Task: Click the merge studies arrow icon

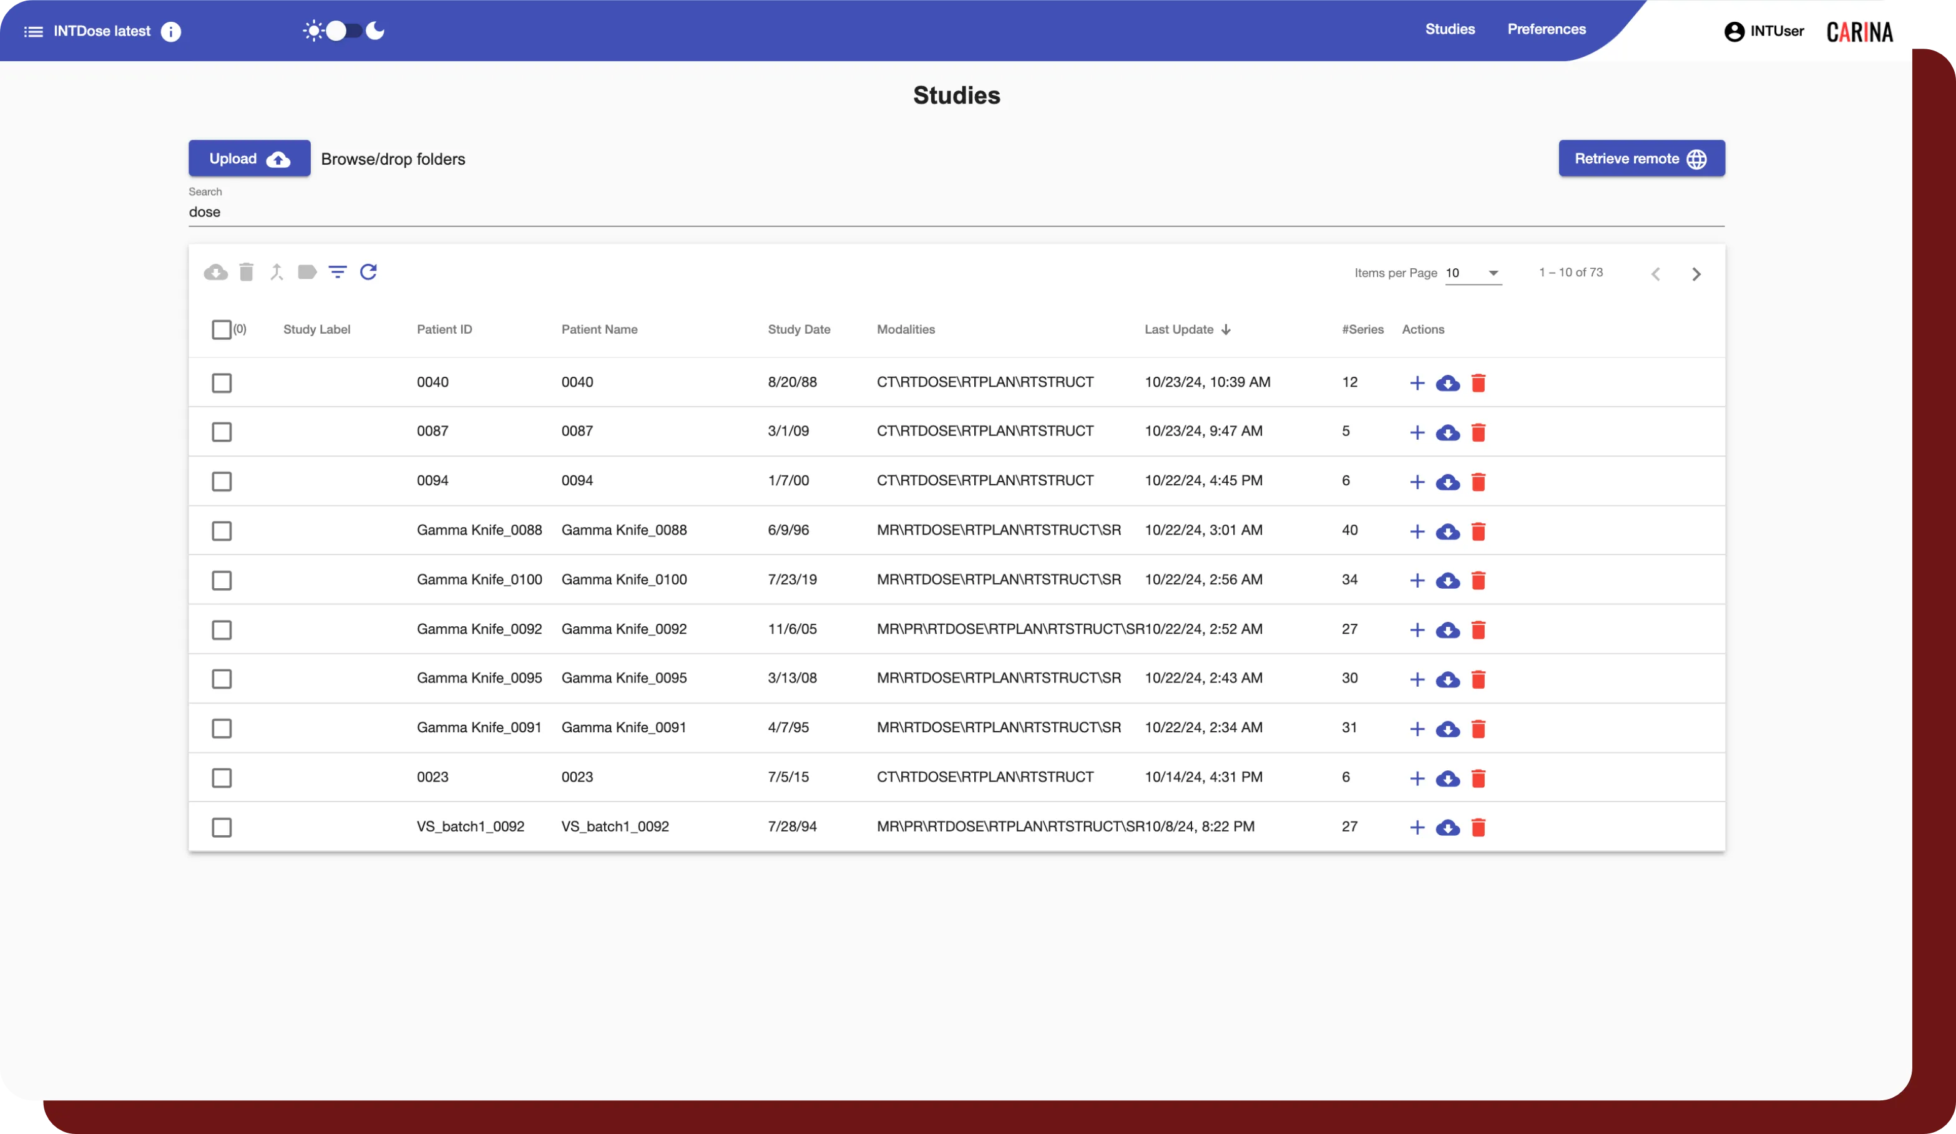Action: click(276, 272)
